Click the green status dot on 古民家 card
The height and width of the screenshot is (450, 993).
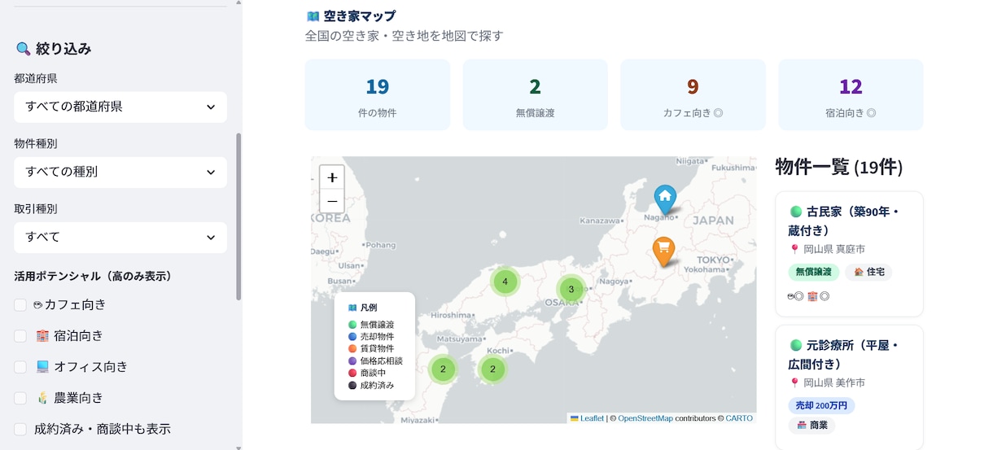[795, 212]
